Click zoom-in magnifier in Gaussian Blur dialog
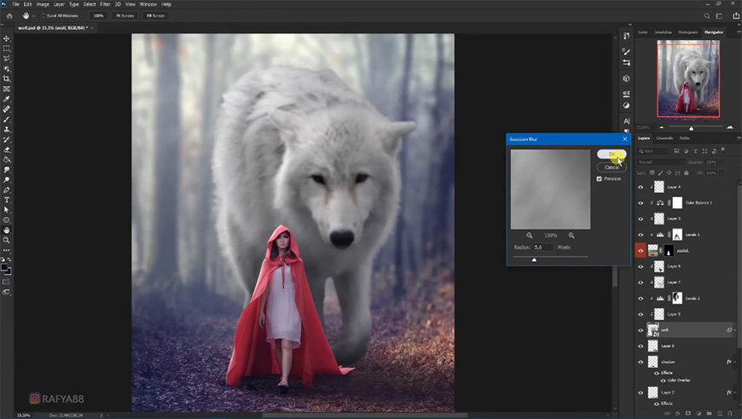 coord(571,236)
